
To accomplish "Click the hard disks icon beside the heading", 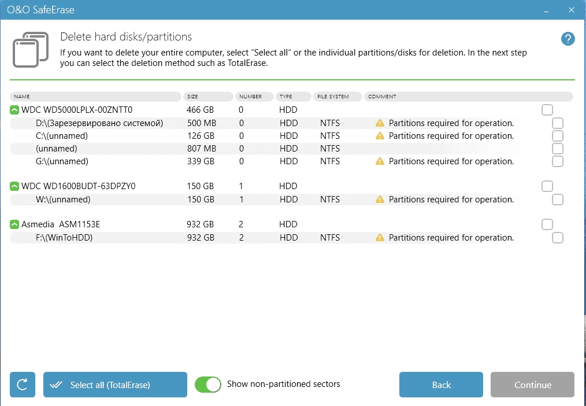I will tap(31, 50).
